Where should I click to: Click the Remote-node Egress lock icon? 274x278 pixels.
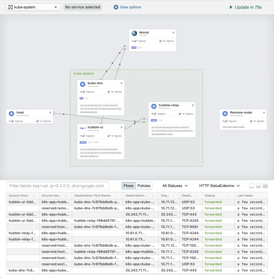tap(251, 121)
